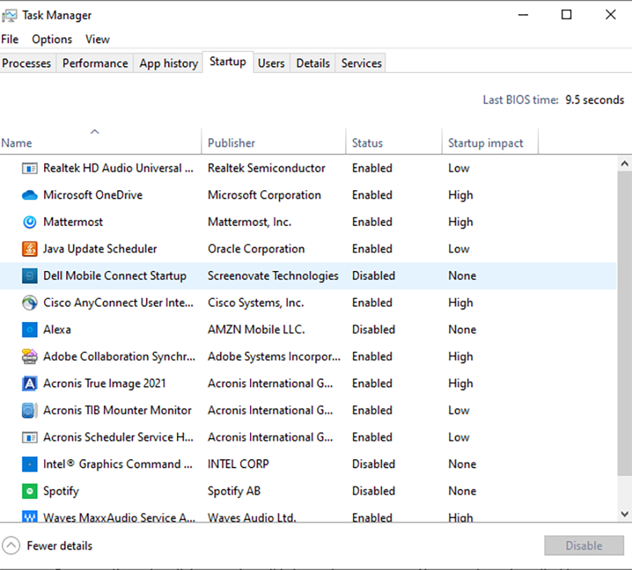Click the Adobe Collaboration Synchronizer icon
632x570 pixels.
tap(29, 357)
